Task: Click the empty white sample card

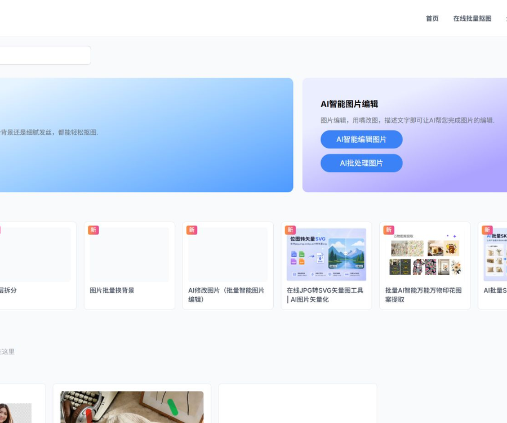Action: (x=298, y=404)
